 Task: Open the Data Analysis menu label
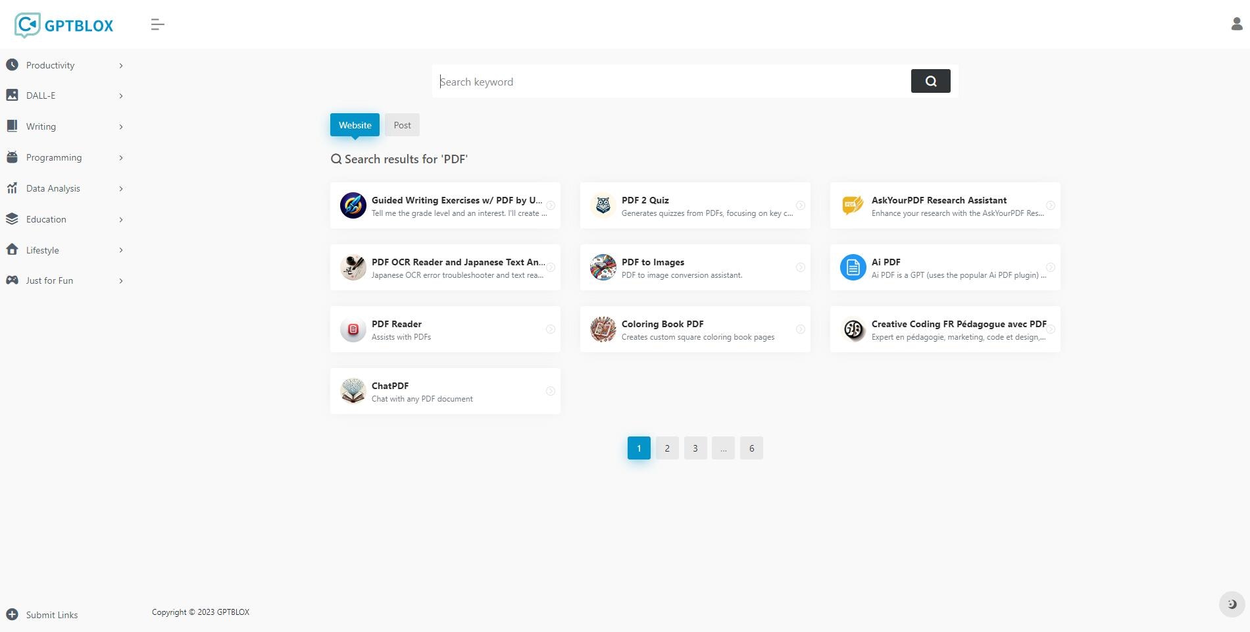point(53,188)
